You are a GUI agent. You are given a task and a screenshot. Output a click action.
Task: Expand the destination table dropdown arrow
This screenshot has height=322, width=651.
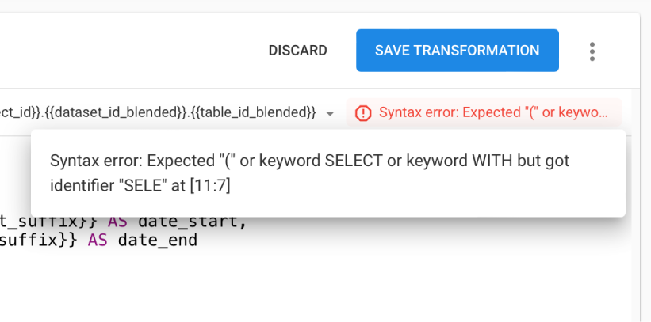tap(330, 113)
